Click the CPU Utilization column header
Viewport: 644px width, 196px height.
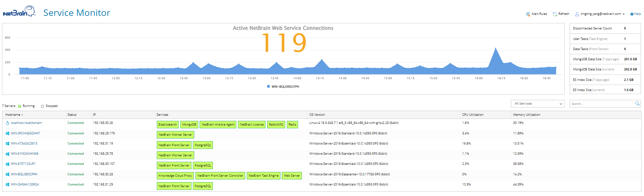click(473, 115)
